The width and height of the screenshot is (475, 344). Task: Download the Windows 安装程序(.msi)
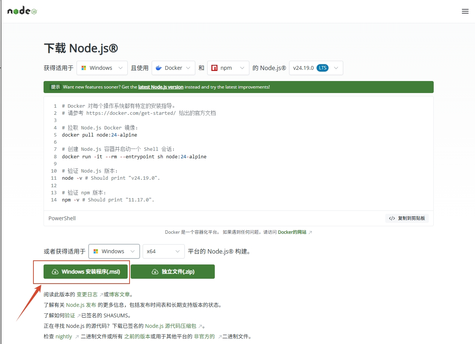(86, 272)
